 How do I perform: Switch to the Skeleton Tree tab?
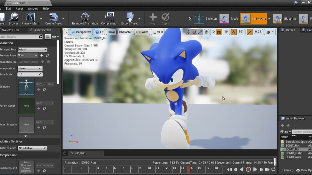(x=11, y=30)
